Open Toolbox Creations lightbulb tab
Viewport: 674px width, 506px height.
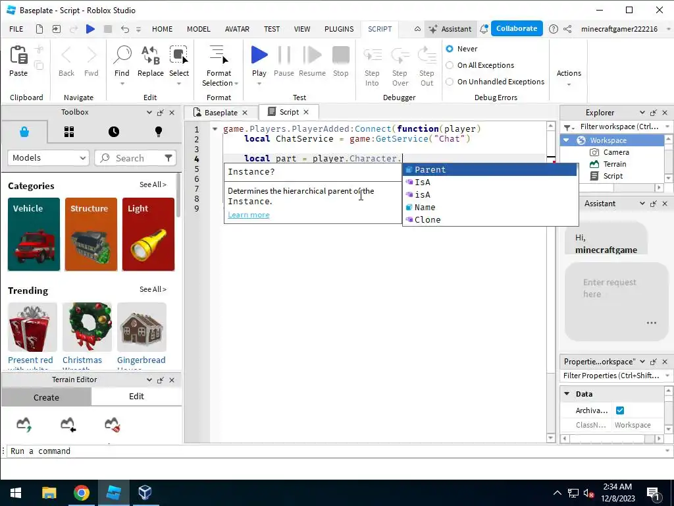pos(159,132)
